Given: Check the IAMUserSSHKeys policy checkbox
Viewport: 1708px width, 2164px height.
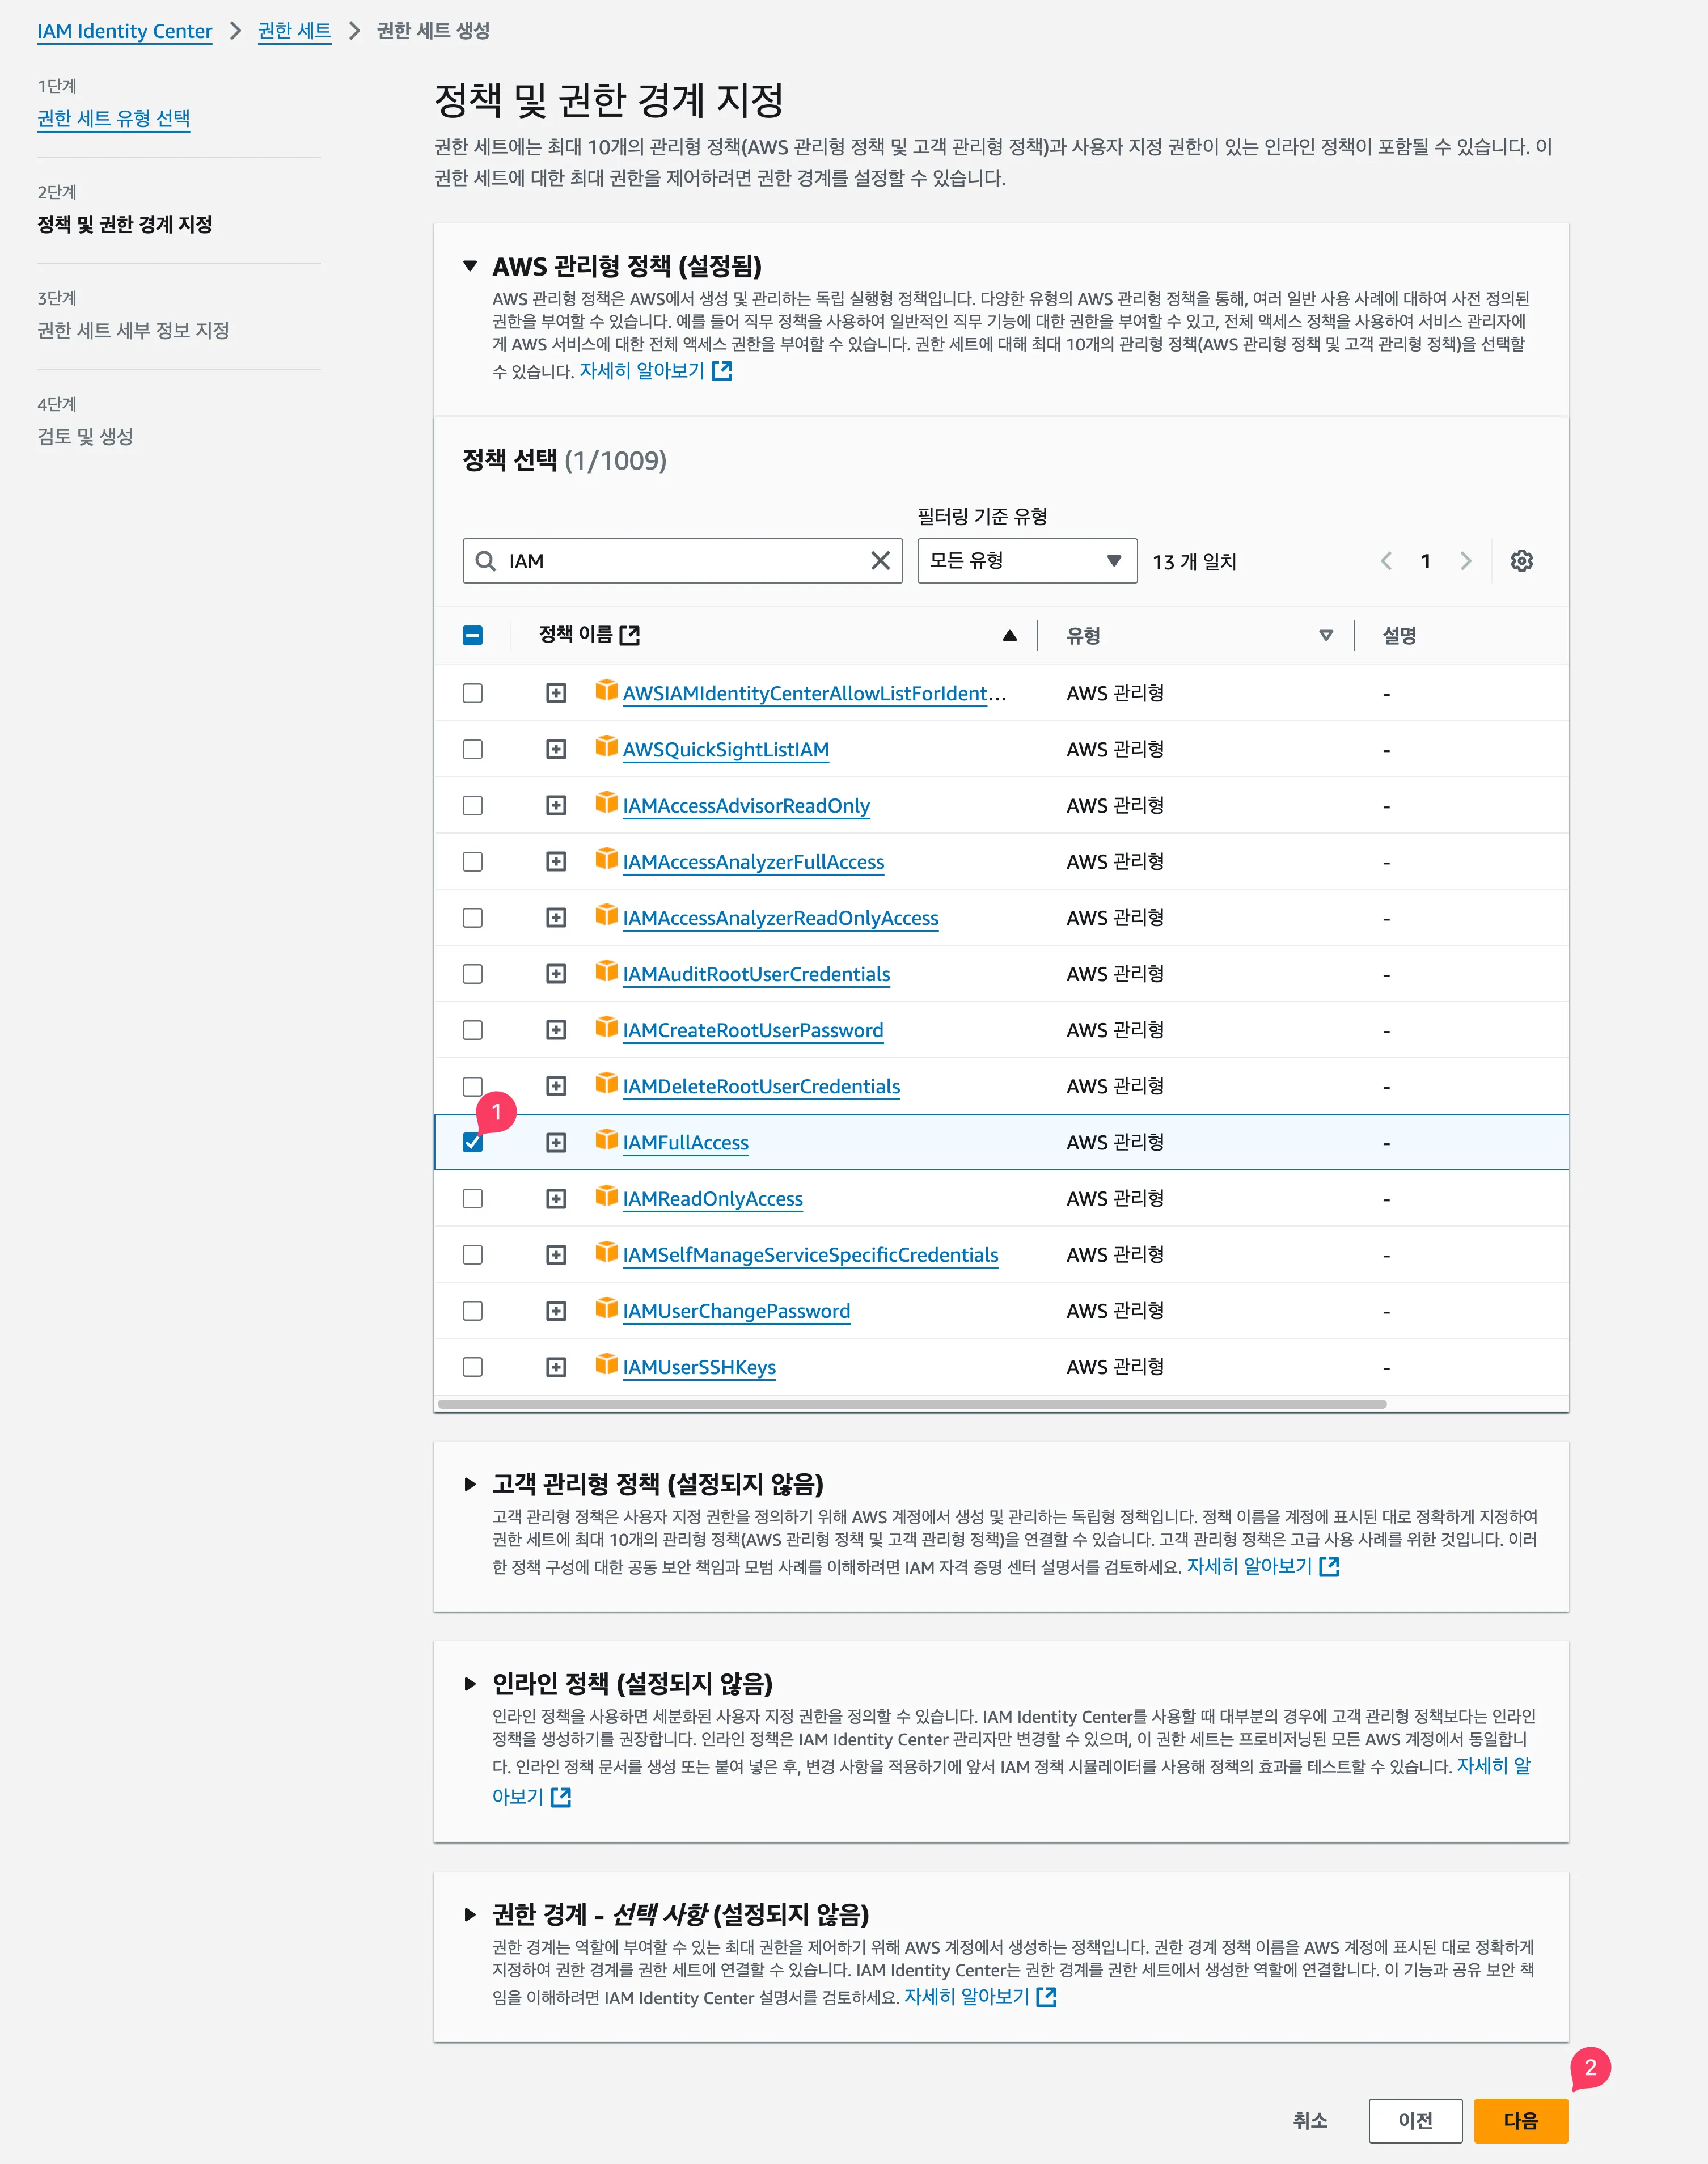Looking at the screenshot, I should (x=473, y=1367).
